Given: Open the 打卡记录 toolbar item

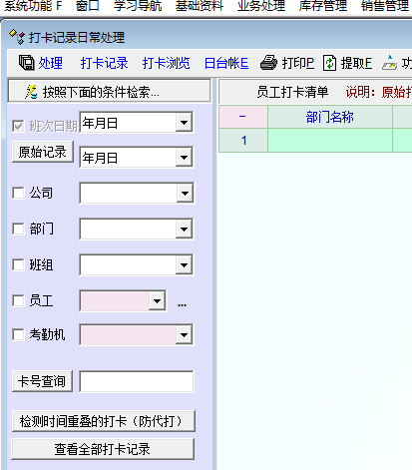Looking at the screenshot, I should tap(104, 63).
